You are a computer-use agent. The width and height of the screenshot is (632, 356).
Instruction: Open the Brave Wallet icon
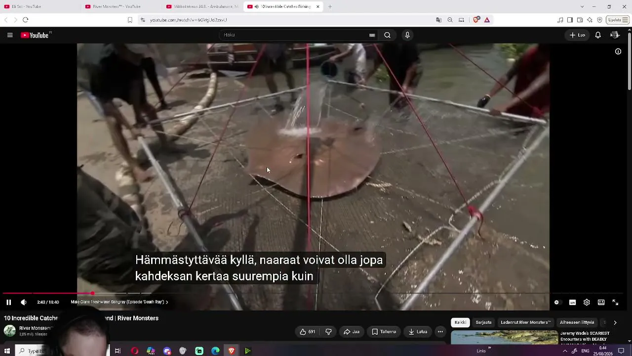pos(580,20)
